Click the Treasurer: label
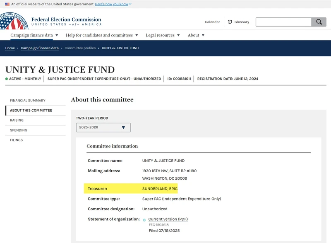331x243 pixels. (98, 189)
